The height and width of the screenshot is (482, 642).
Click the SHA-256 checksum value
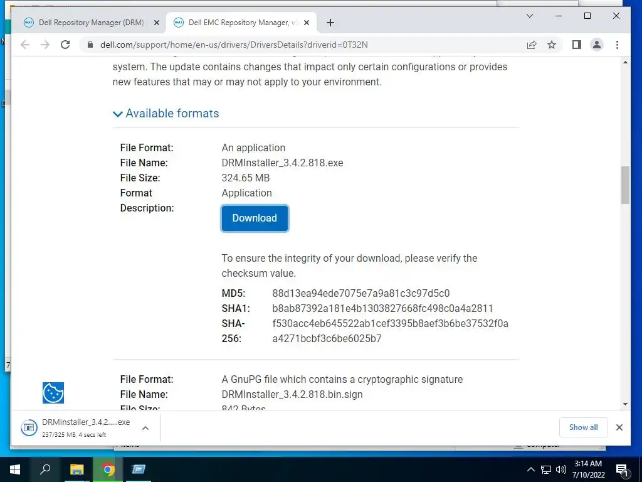(390, 331)
